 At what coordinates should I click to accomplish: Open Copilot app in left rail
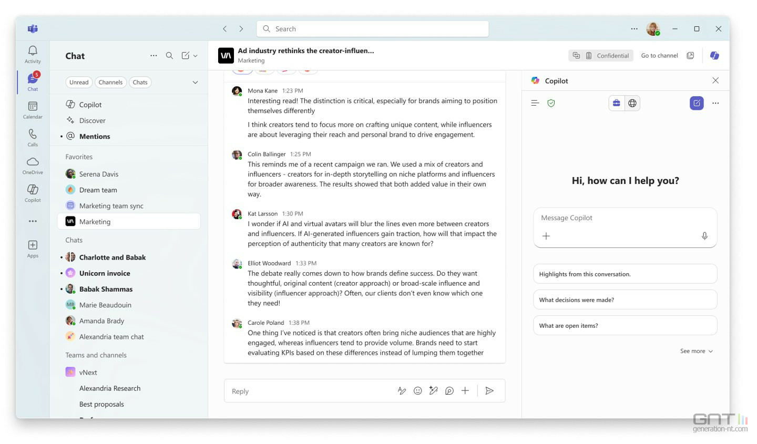point(33,193)
